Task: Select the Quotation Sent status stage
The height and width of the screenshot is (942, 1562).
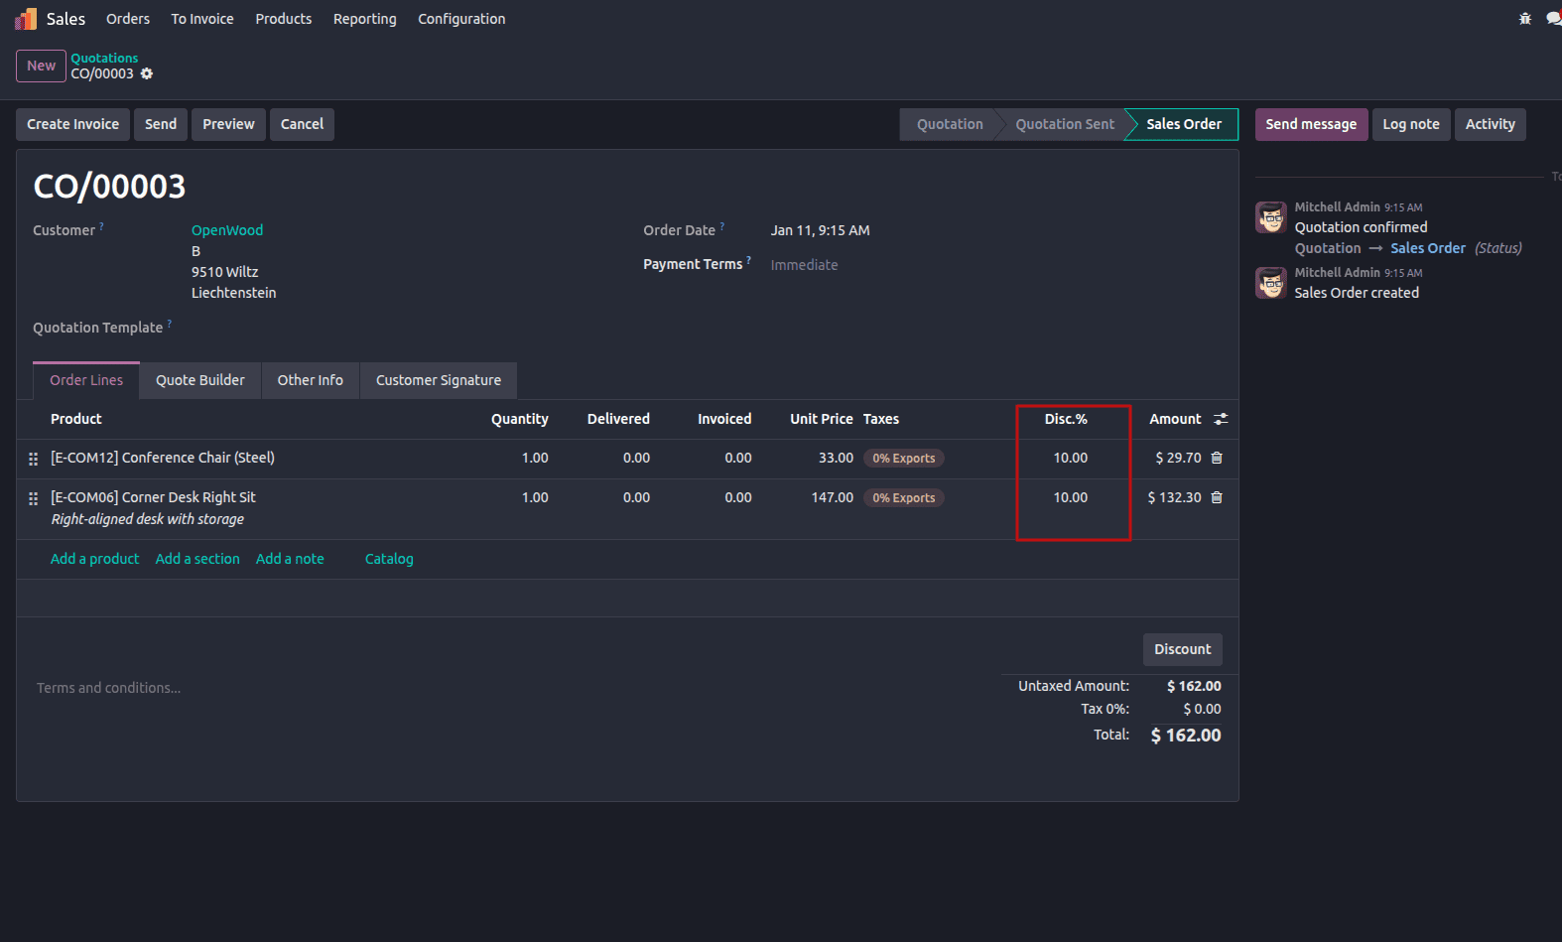Action: tap(1065, 124)
